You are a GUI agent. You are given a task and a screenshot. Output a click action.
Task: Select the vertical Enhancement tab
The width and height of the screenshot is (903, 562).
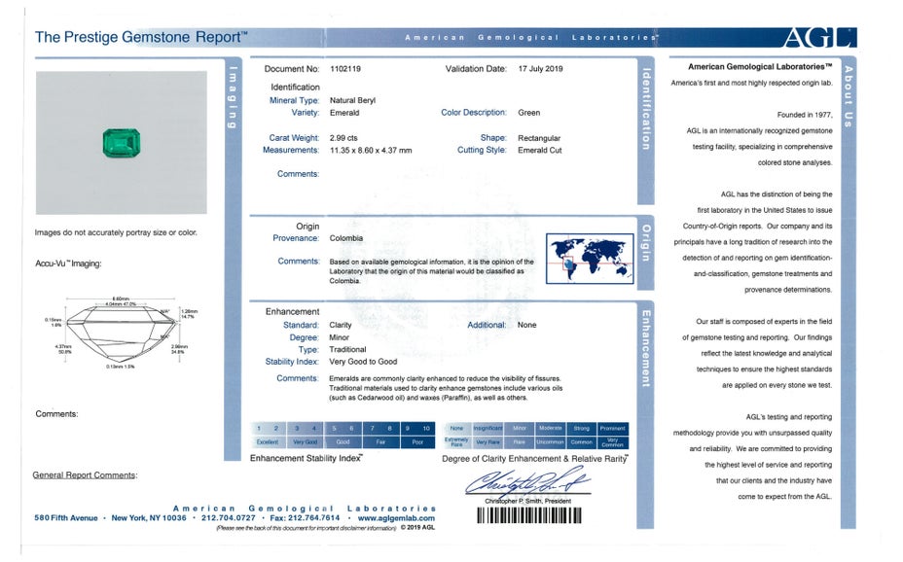(646, 348)
